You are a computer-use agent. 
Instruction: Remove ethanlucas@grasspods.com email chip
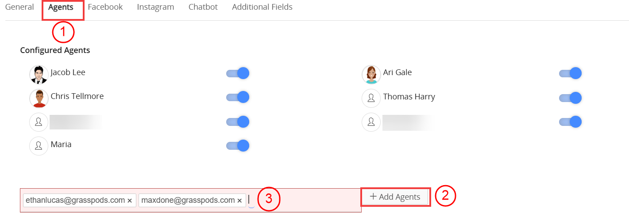130,201
